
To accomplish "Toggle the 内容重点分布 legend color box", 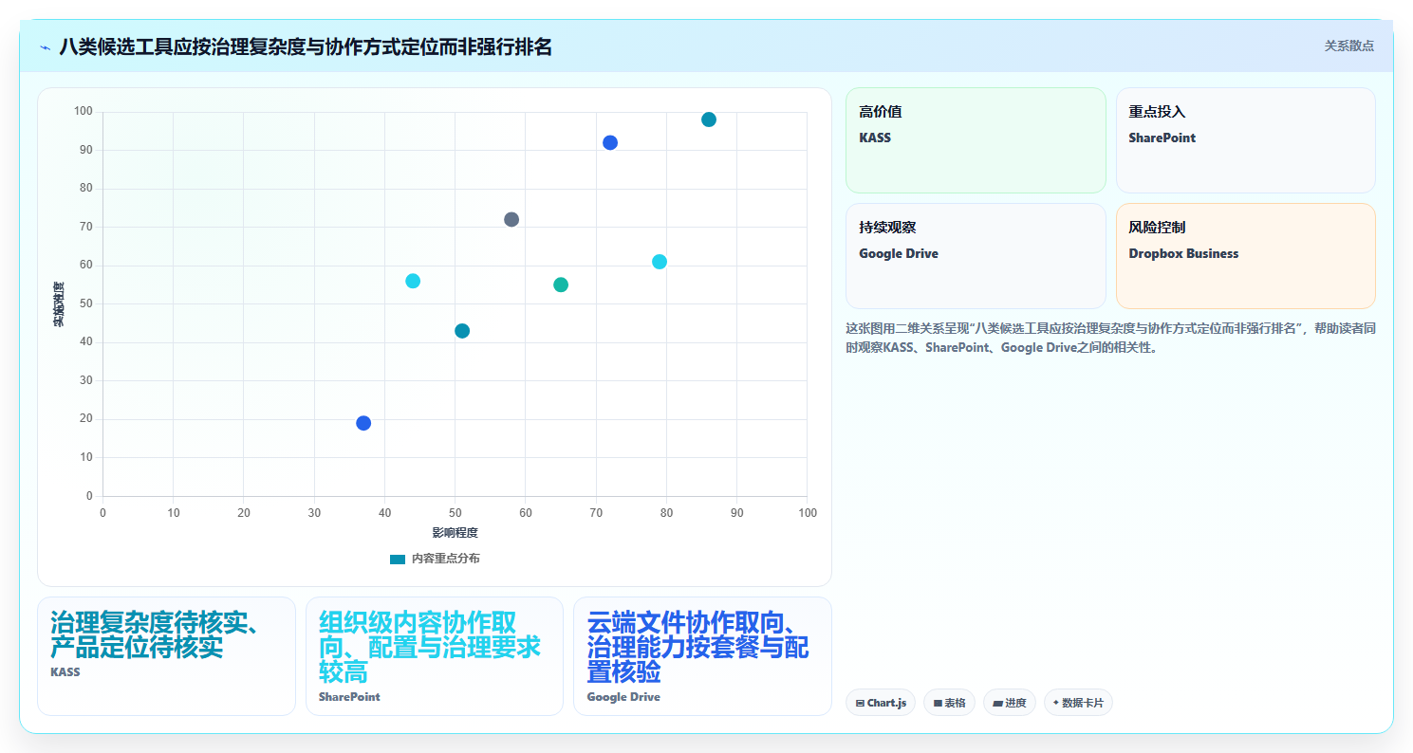I will [x=398, y=559].
